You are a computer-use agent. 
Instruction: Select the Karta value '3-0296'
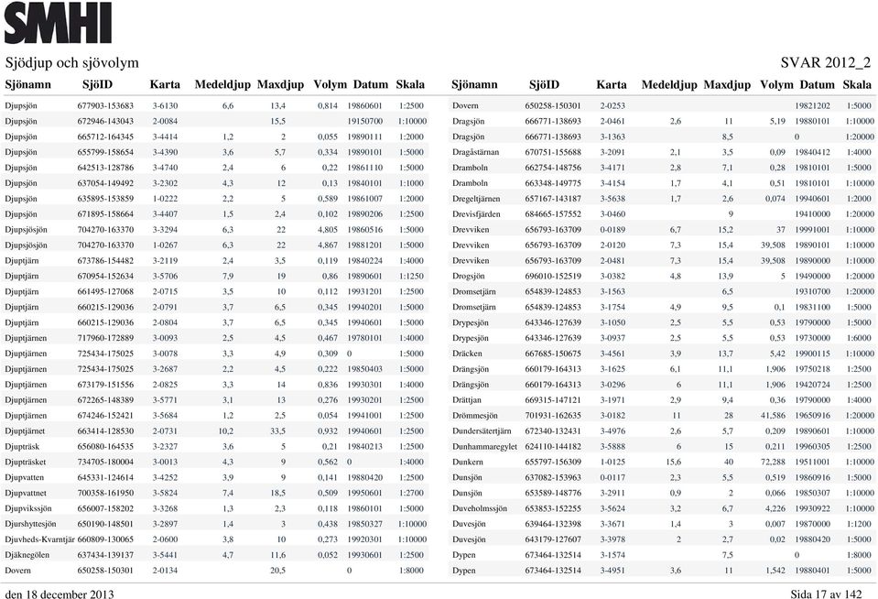612,385
